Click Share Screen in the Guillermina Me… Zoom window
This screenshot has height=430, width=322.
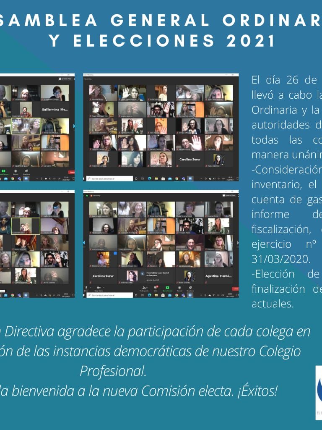[x=3, y=172]
